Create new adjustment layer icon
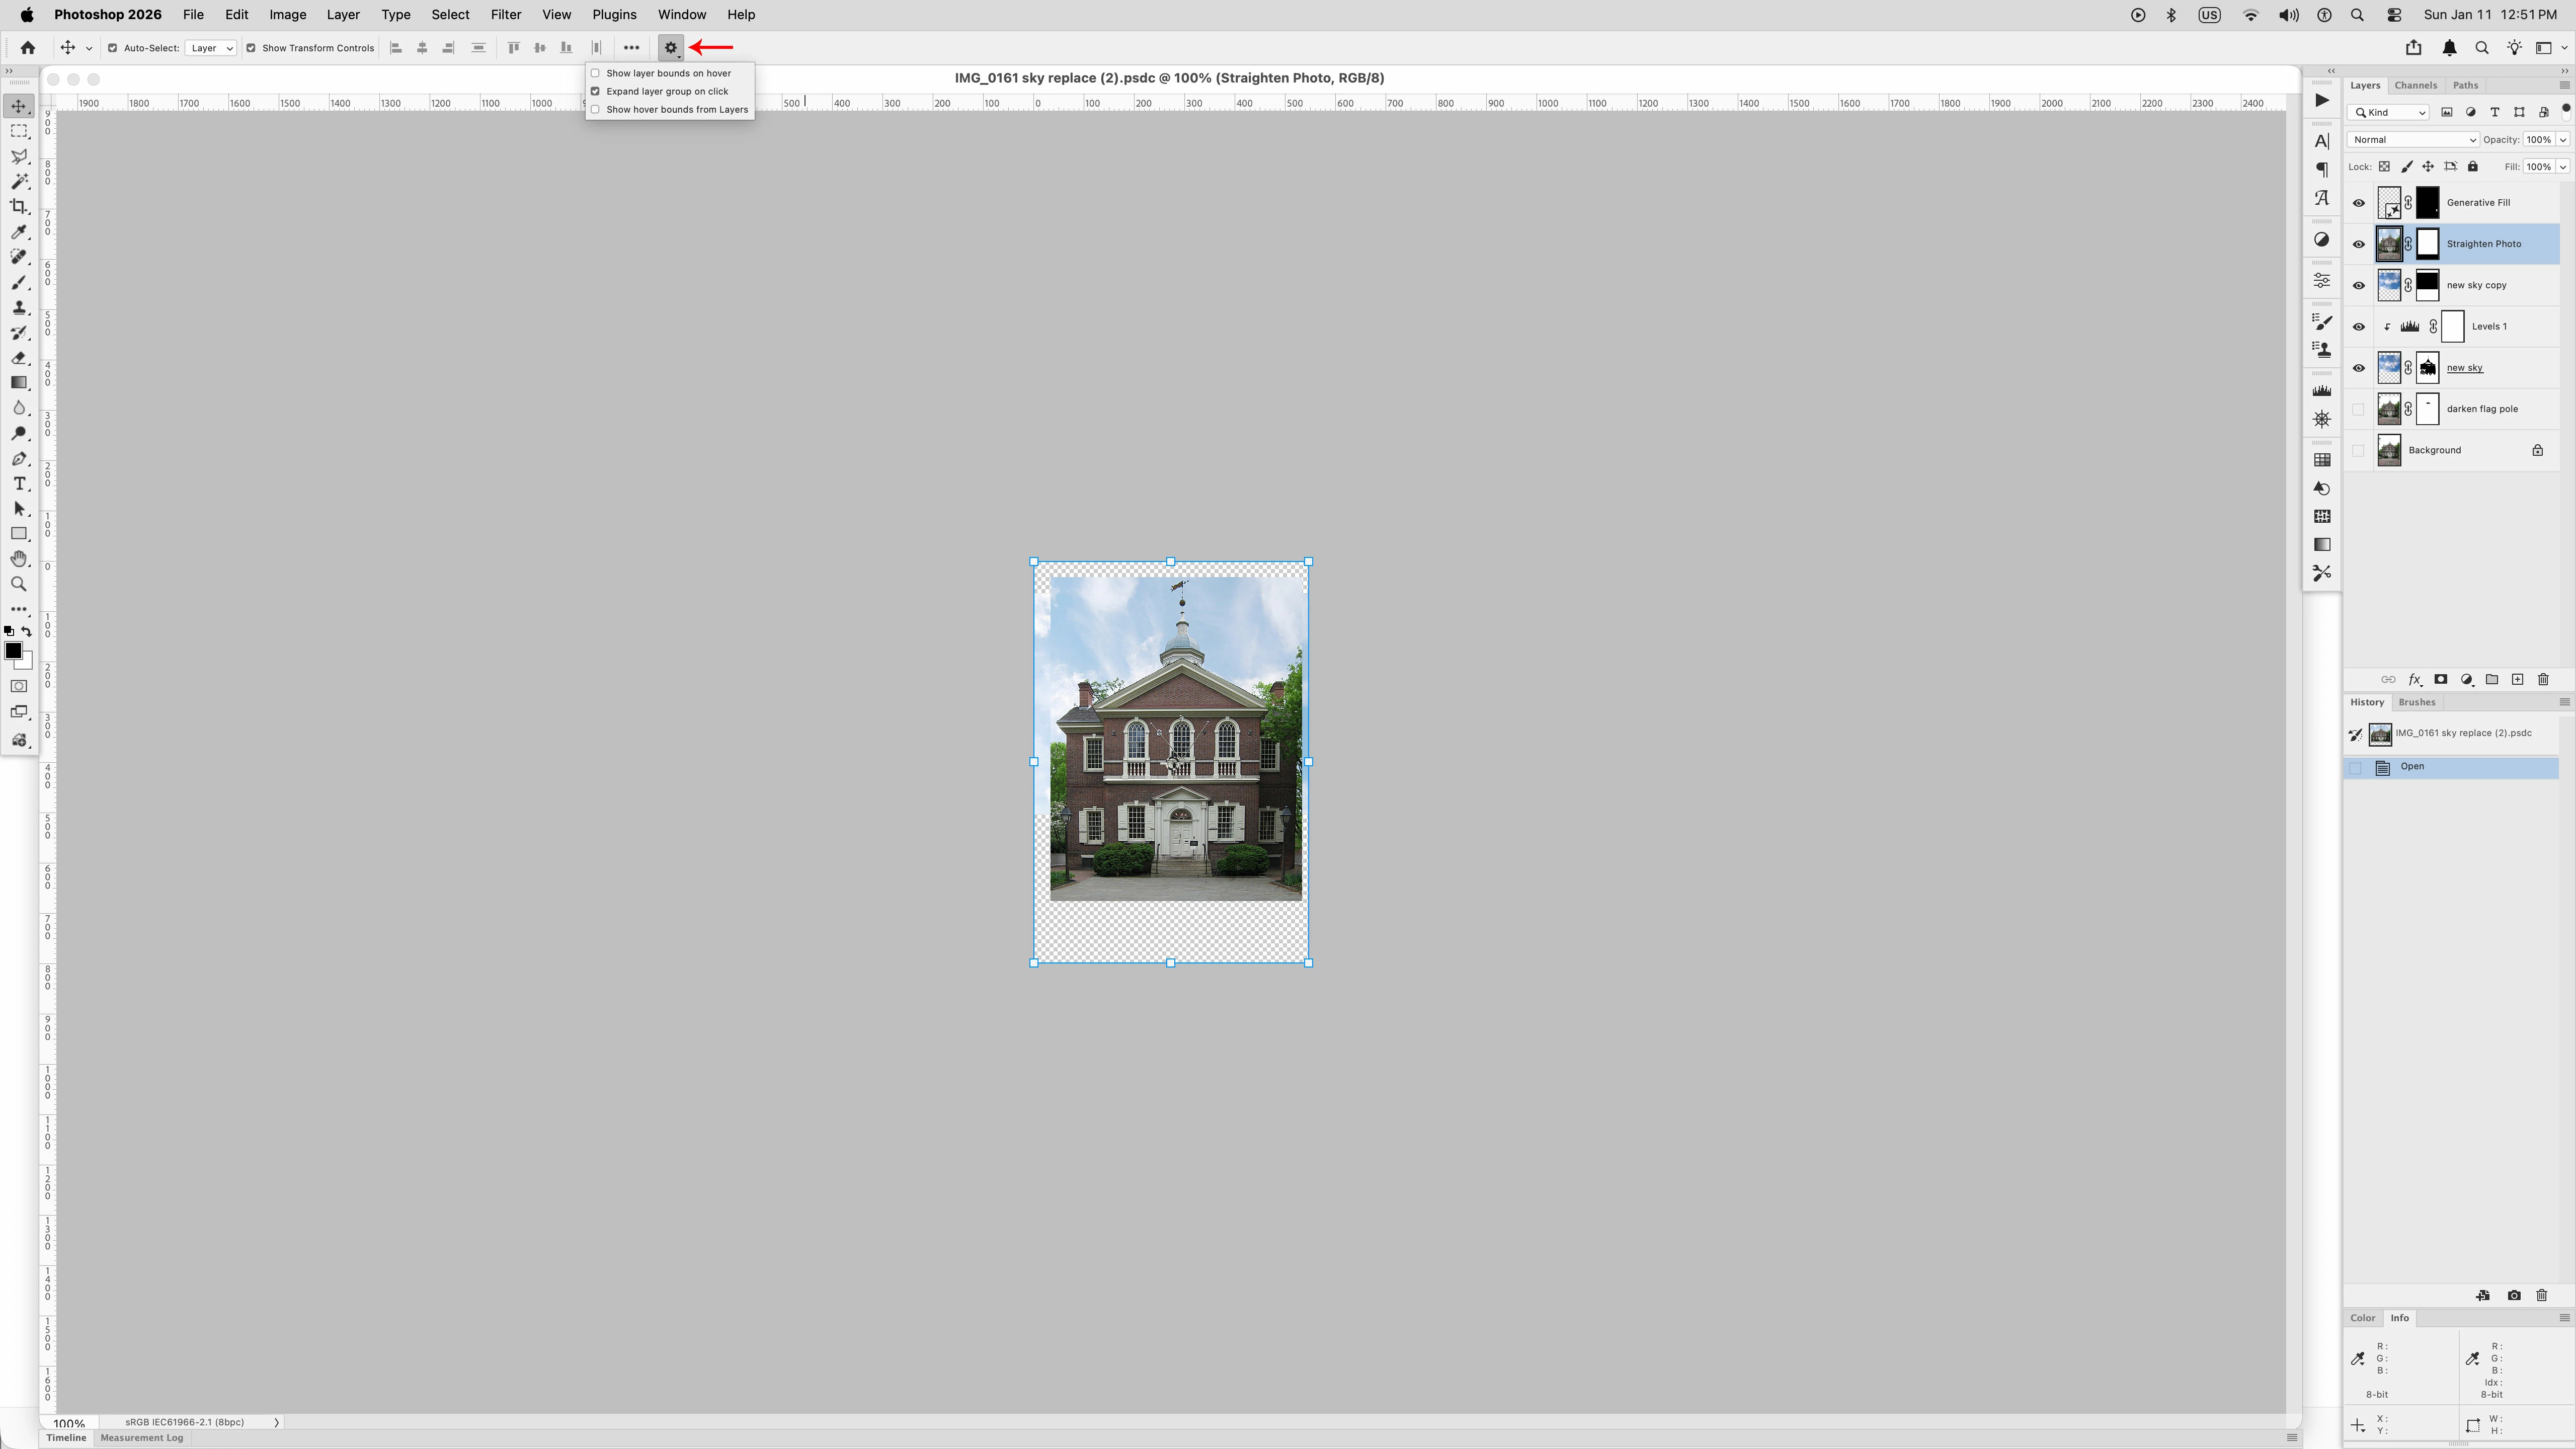This screenshot has height=1449, width=2576. tap(2466, 680)
